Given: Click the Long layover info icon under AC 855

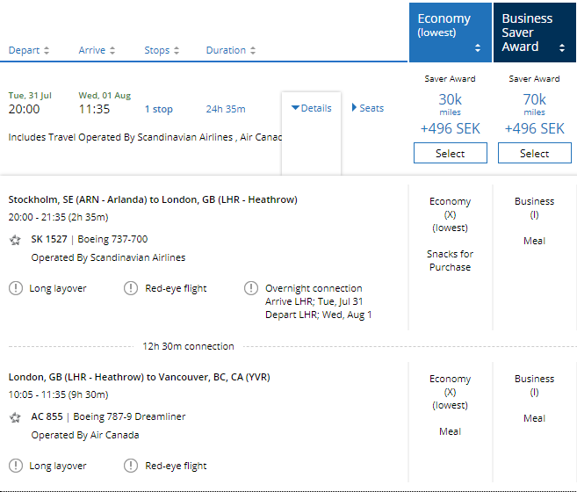Looking at the screenshot, I should click(15, 466).
